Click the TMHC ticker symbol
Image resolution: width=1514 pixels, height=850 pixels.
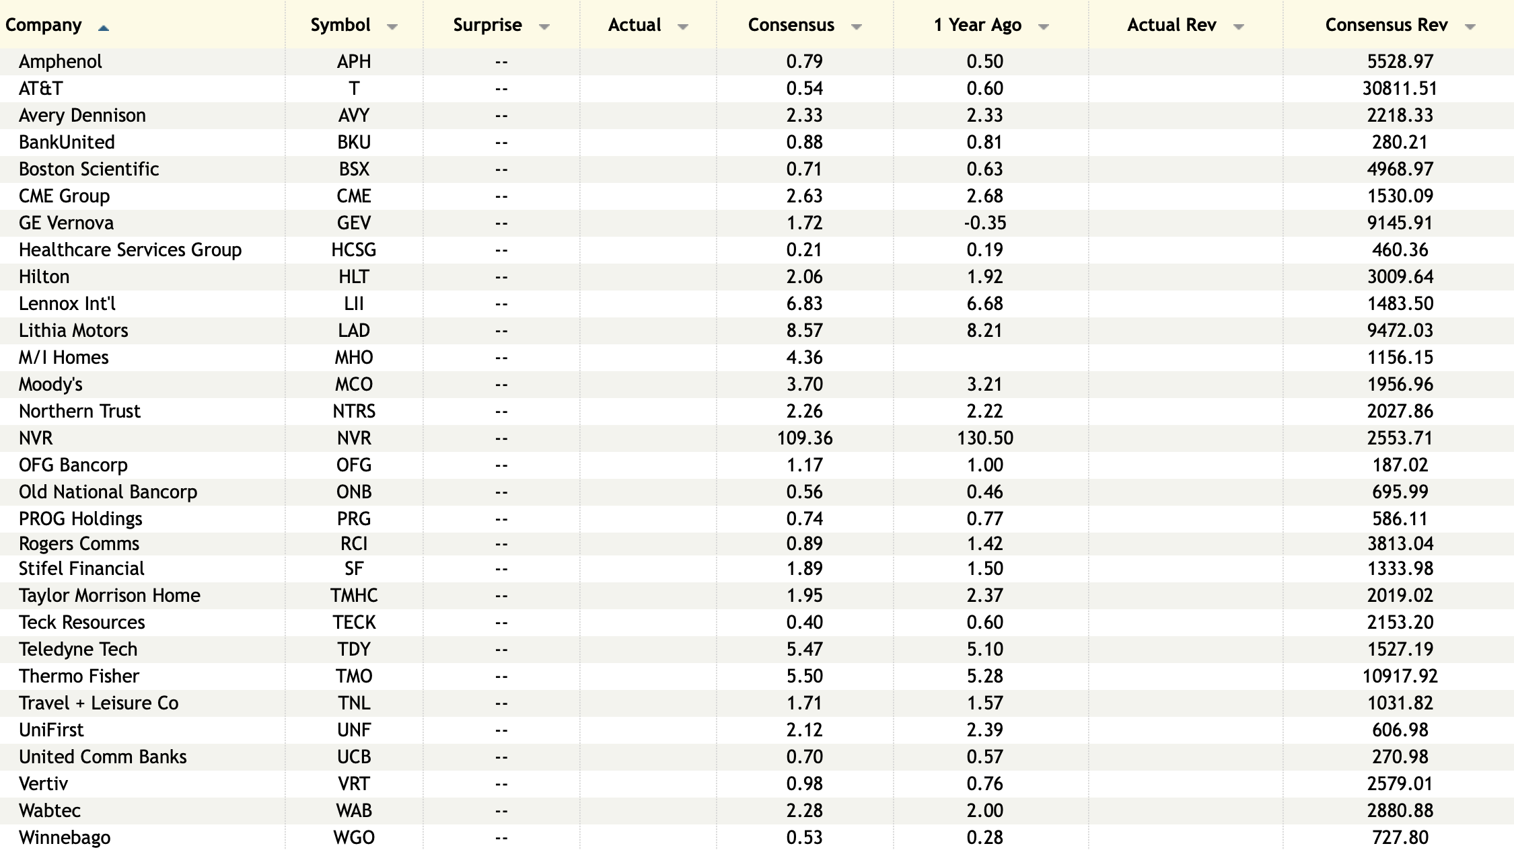coord(354,596)
